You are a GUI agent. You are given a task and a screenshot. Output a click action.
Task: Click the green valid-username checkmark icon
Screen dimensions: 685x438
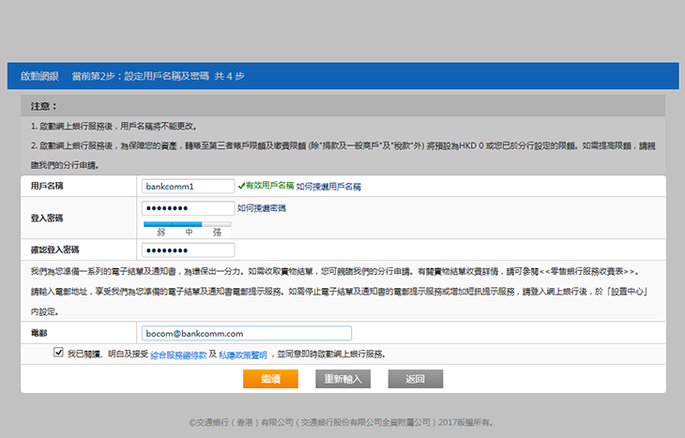pos(241,186)
